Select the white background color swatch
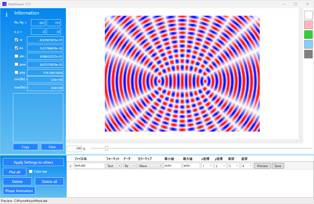Image resolution: width=314 pixels, height=204 pixels. coord(308,15)
